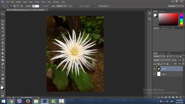Open the layer filter Kind dropdown
Screen dimensions: 185x104
pos(159,56)
